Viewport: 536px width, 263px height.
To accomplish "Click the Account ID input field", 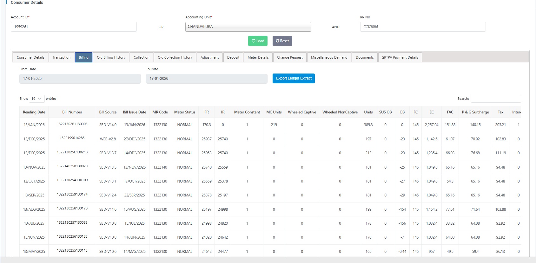I will click(x=74, y=27).
